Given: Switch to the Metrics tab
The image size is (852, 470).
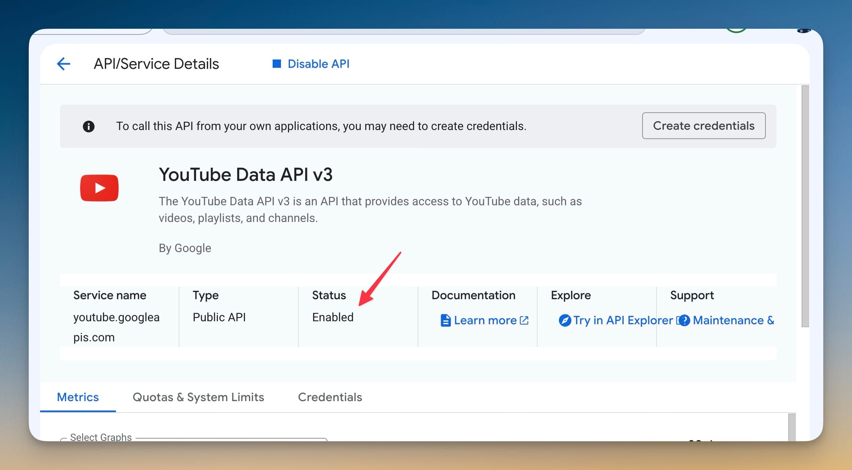Looking at the screenshot, I should [78, 397].
